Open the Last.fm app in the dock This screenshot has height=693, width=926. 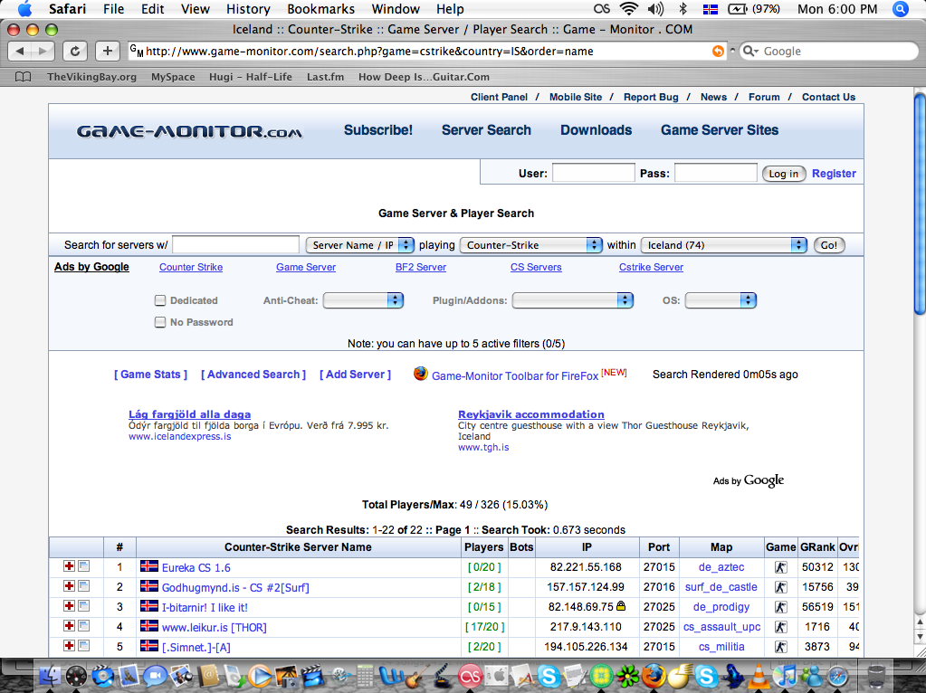pyautogui.click(x=470, y=677)
